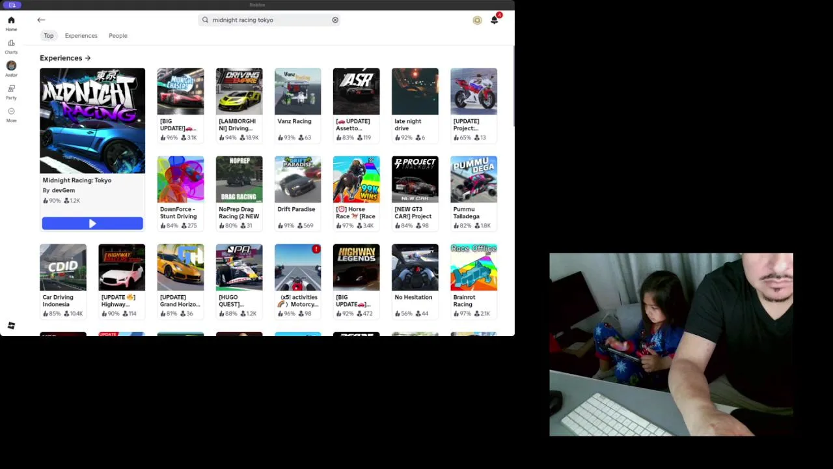This screenshot has height=469, width=833.
Task: Open the notifications bell
Action: click(x=495, y=20)
